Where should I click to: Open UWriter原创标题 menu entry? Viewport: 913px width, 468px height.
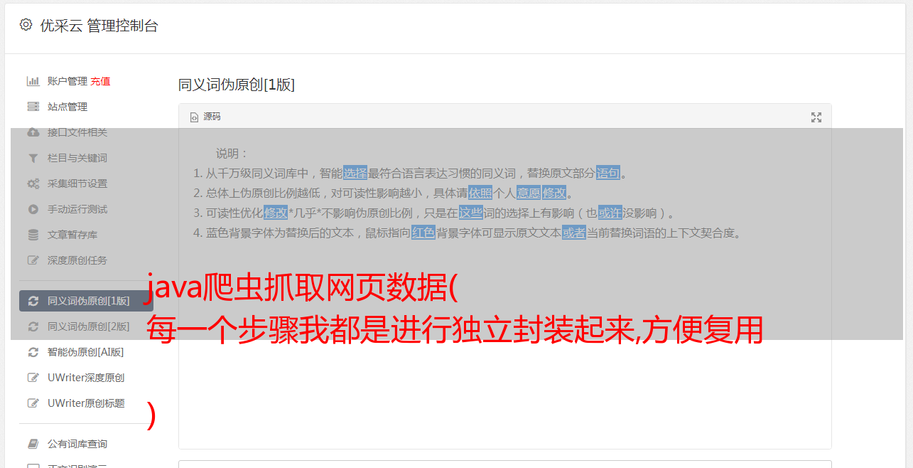[86, 403]
